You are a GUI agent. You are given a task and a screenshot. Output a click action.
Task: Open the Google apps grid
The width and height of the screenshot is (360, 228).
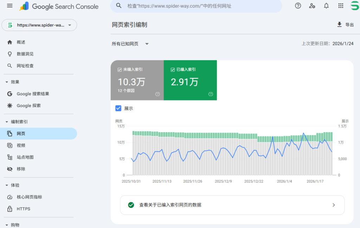(x=341, y=6)
